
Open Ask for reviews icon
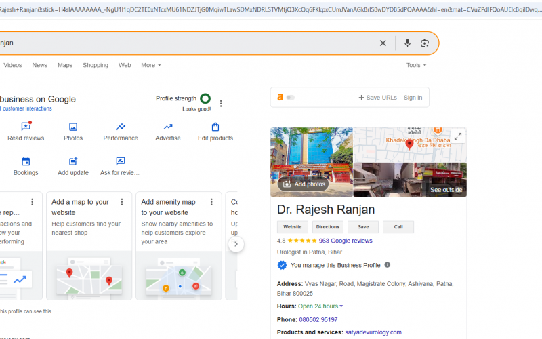pos(121,161)
